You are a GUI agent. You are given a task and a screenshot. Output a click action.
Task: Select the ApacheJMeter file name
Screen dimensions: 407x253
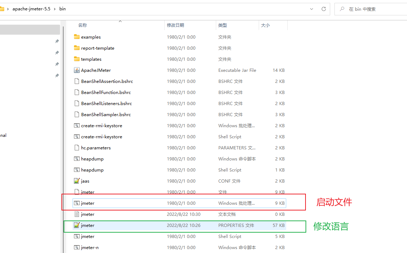96,70
